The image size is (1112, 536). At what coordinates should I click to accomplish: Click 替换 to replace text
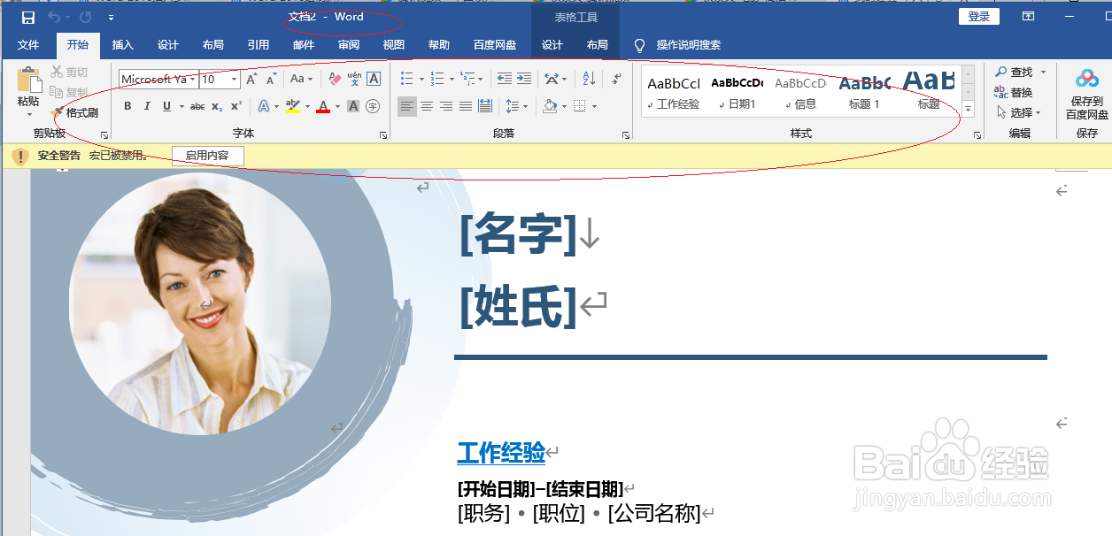(x=1013, y=93)
